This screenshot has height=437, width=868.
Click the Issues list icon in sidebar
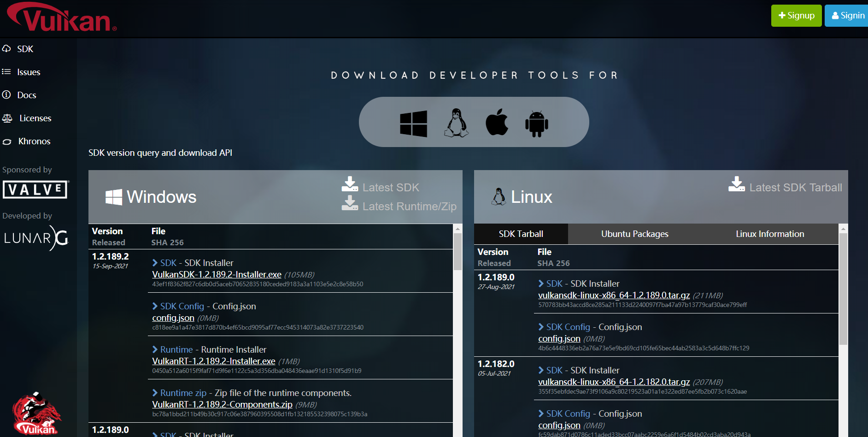(6, 71)
